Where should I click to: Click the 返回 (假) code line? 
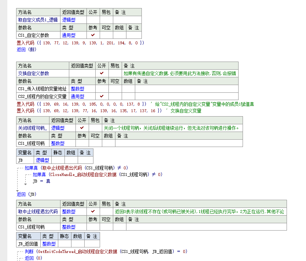click(26, 49)
